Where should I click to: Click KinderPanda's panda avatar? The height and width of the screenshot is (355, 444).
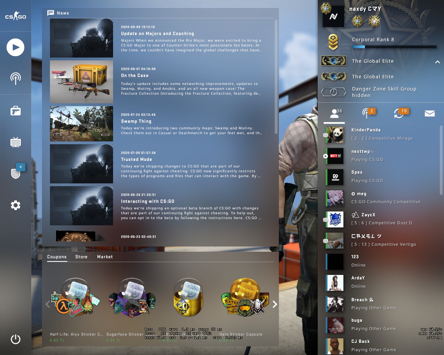(335, 135)
